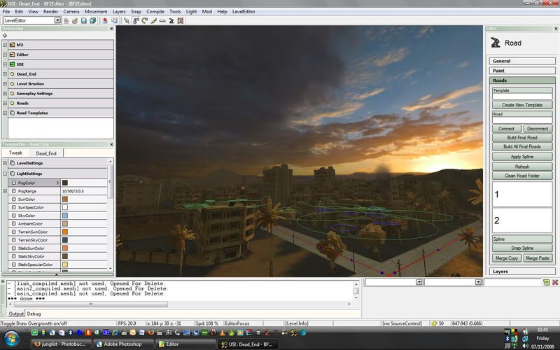
Task: Click Build All Final Roads button
Action: coord(522,146)
